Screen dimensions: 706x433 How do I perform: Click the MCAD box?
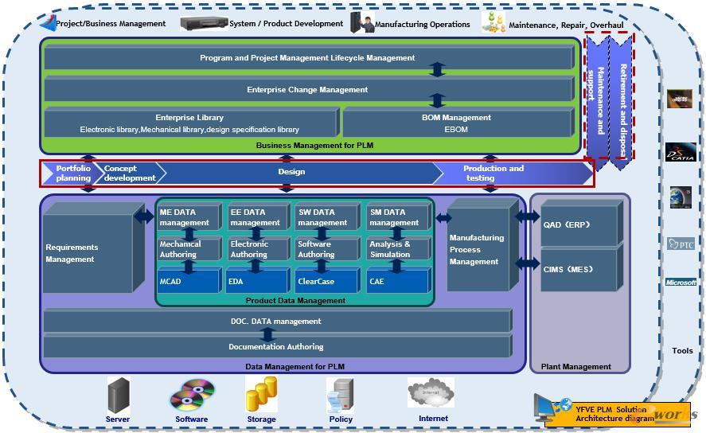[x=188, y=282]
